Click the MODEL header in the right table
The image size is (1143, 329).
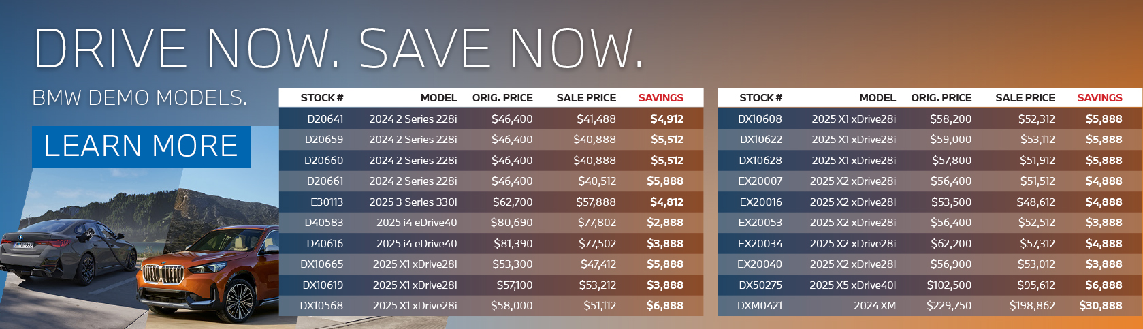coord(878,98)
